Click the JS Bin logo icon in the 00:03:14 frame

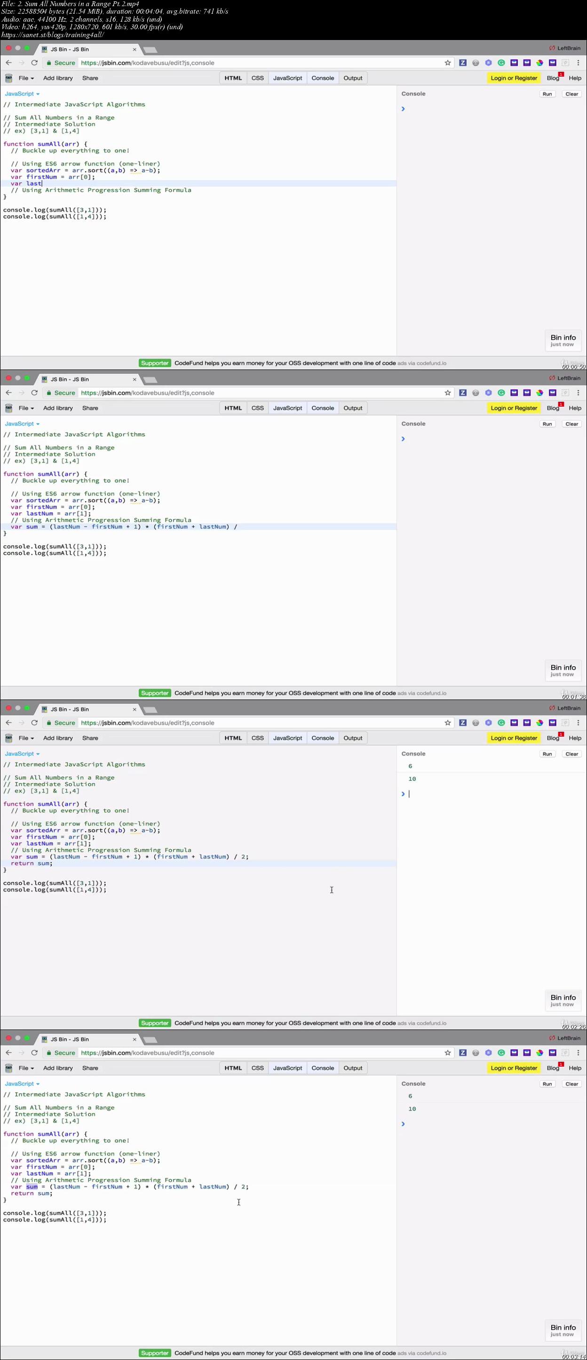point(8,1068)
